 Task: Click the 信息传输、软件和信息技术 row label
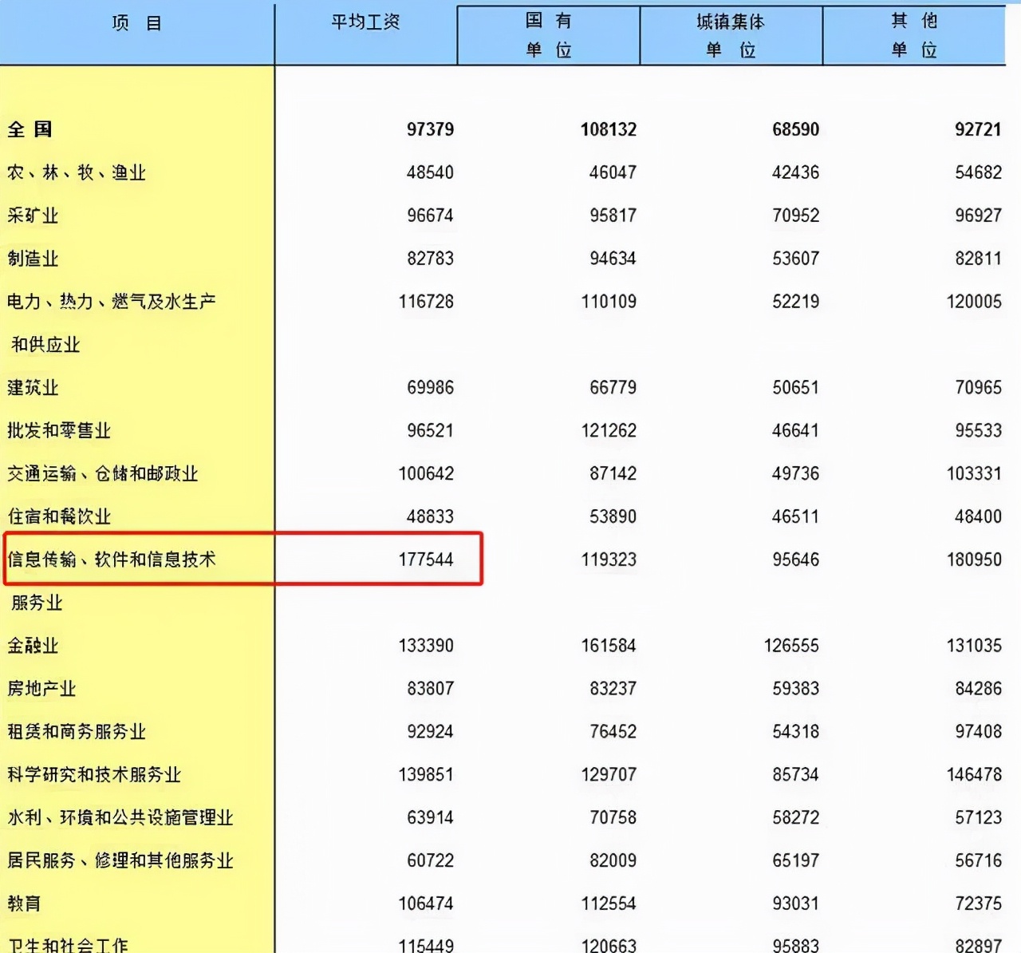tap(112, 560)
